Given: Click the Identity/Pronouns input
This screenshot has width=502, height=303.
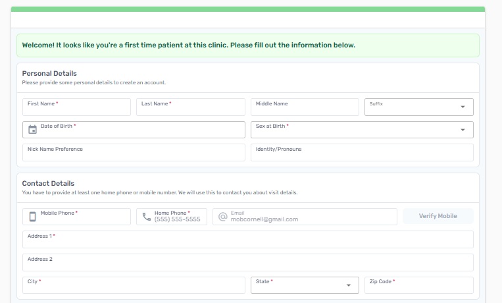Looking at the screenshot, I should [x=362, y=153].
